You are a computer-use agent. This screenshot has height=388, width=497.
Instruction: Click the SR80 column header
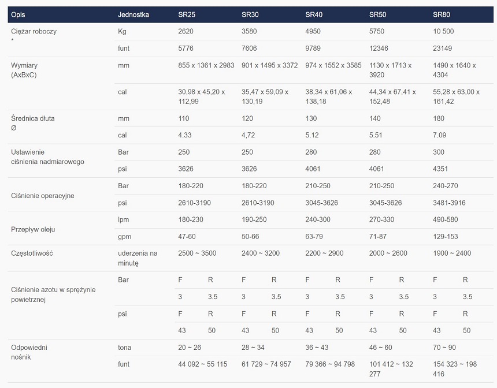pyautogui.click(x=441, y=14)
